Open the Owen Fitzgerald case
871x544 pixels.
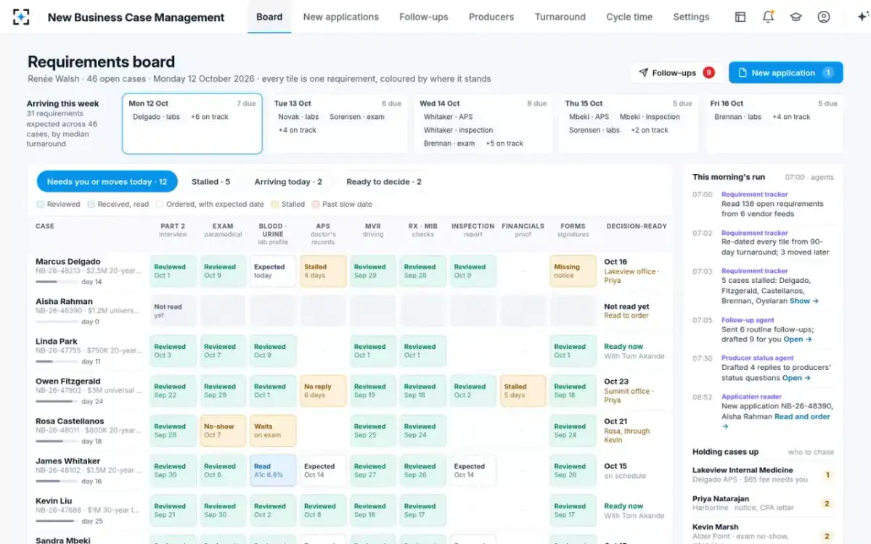67,382
